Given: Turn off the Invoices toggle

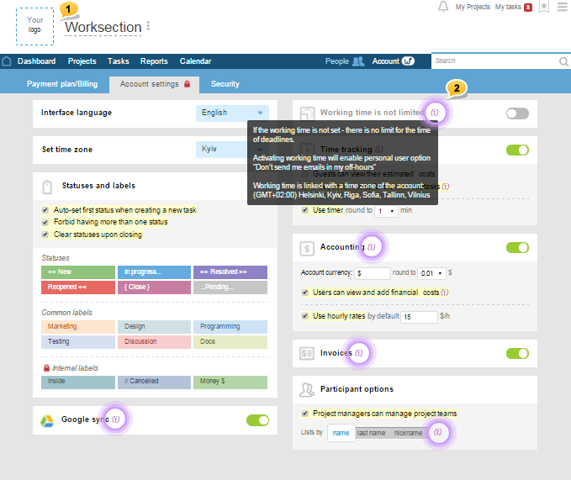Looking at the screenshot, I should [x=517, y=353].
